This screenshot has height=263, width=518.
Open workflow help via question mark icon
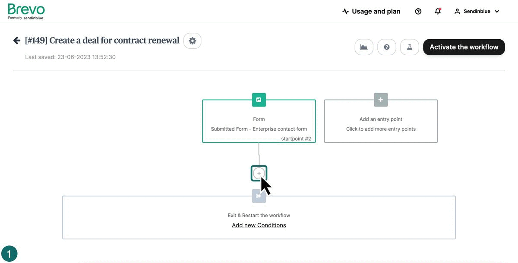386,47
